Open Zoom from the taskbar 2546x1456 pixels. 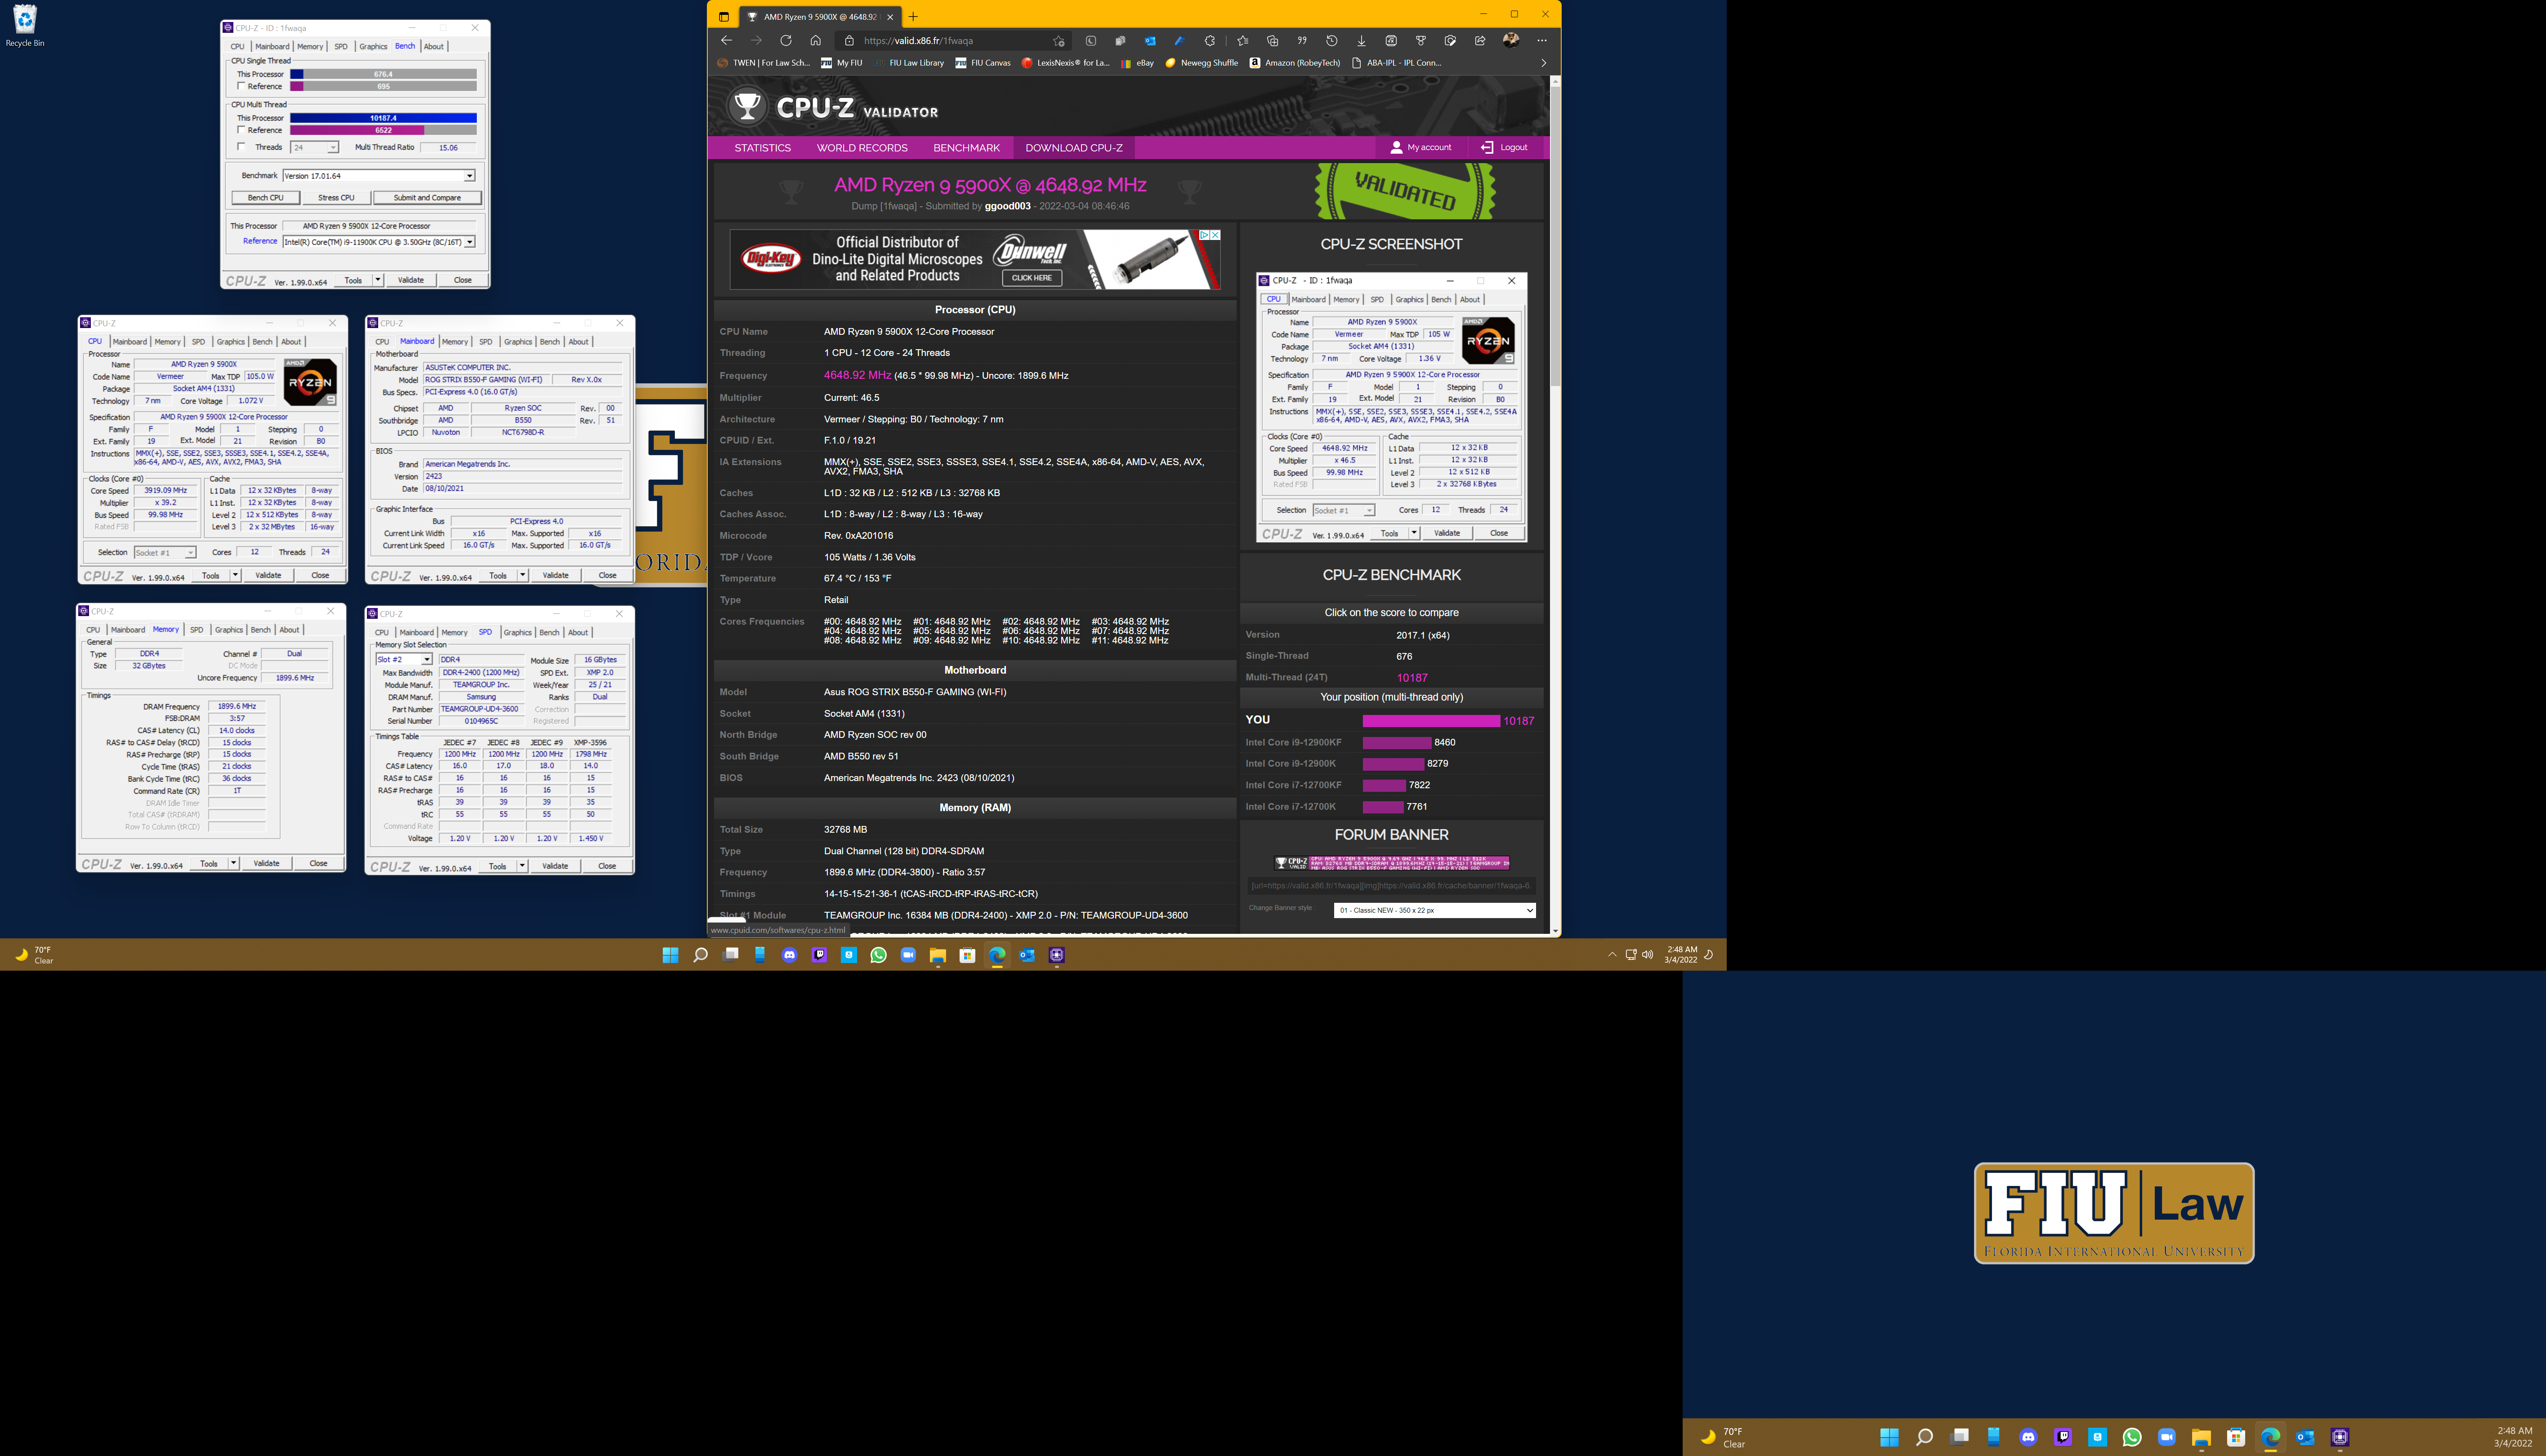[908, 955]
